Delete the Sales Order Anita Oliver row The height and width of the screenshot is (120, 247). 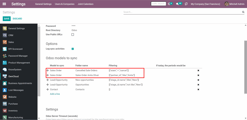[x=198, y=75]
